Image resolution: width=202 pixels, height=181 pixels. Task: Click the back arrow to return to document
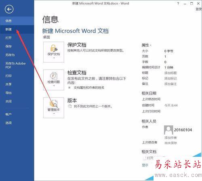click(x=9, y=9)
